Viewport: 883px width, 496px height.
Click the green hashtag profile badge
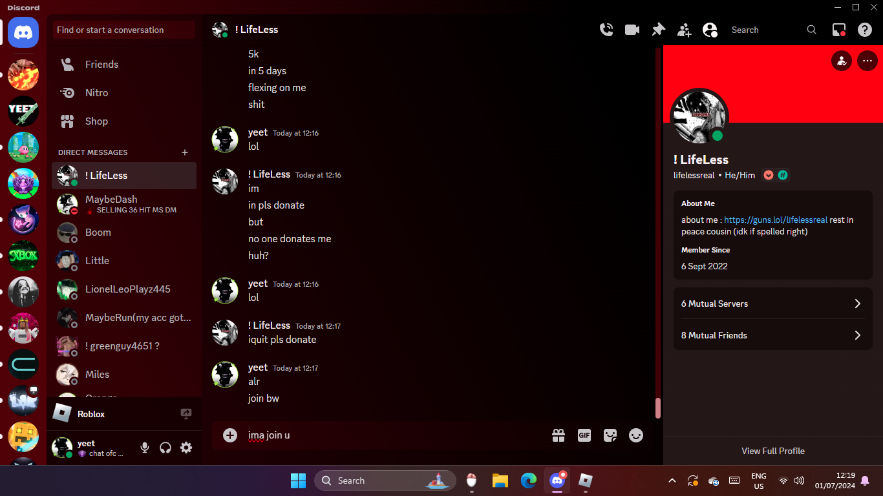coord(783,175)
